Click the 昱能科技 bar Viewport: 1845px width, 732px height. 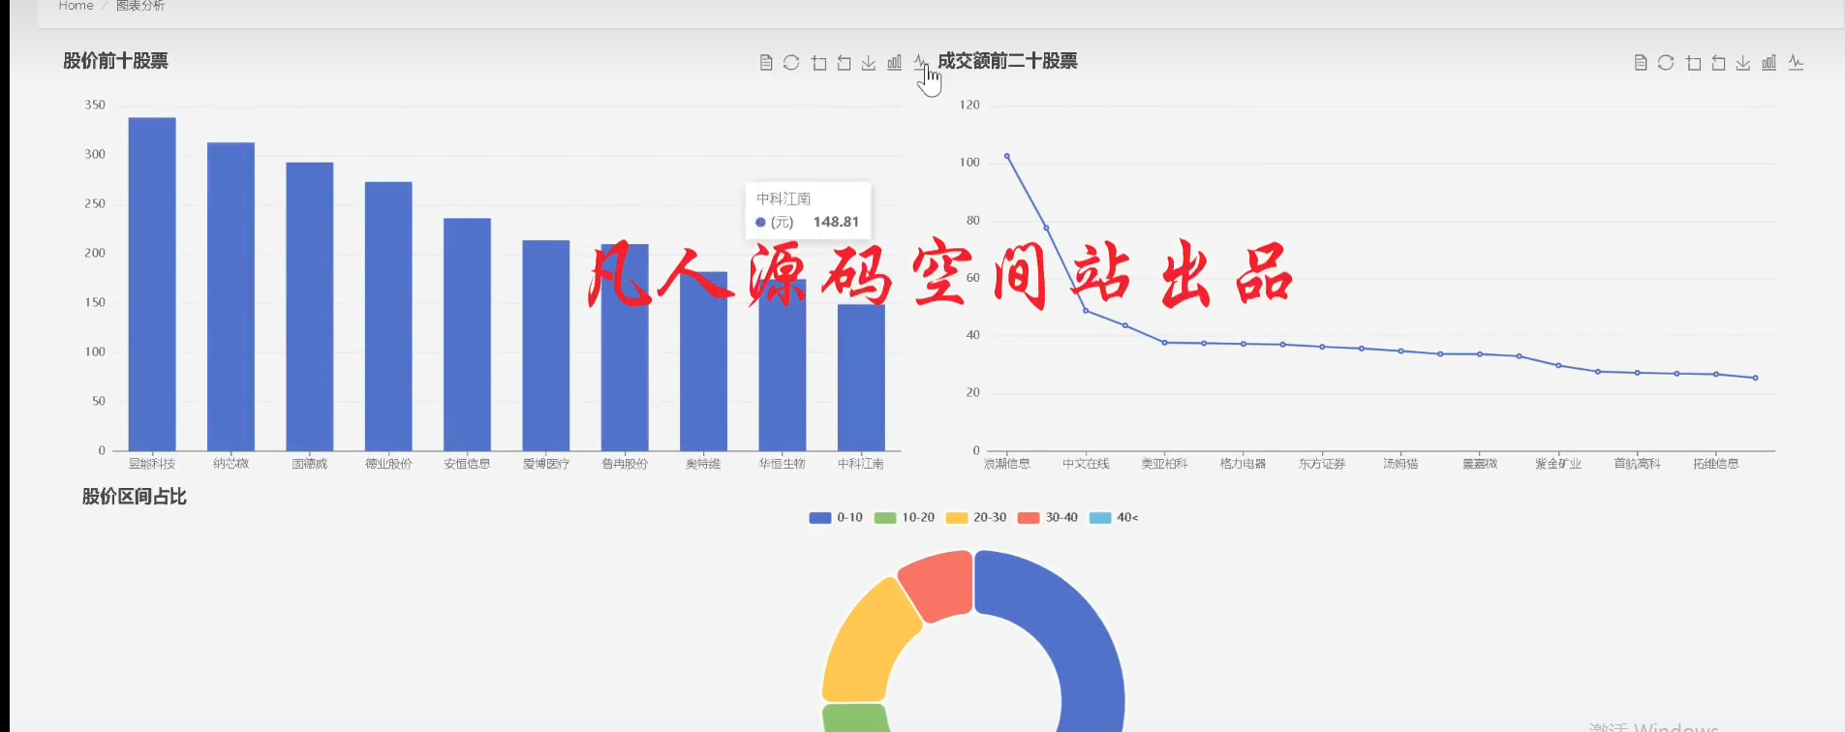click(x=152, y=284)
